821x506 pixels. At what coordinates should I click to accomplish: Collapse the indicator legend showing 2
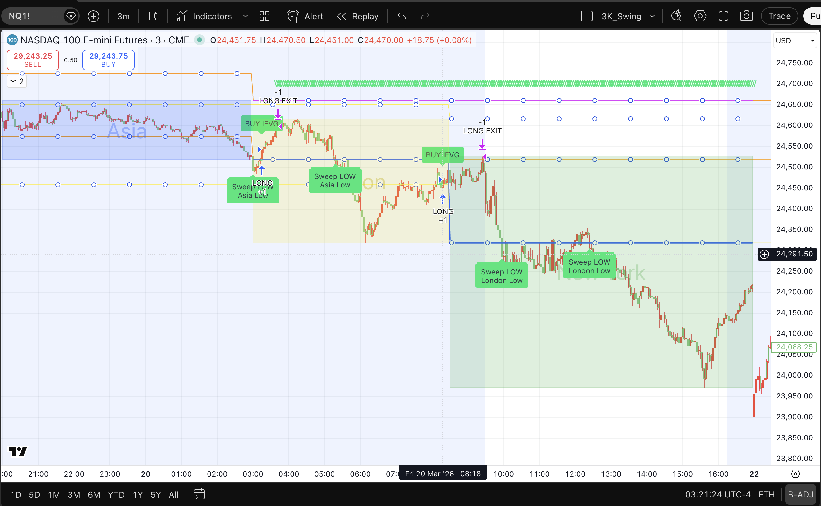[17, 81]
